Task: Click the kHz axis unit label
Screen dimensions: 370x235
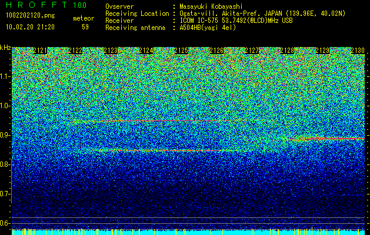Action: coord(5,48)
